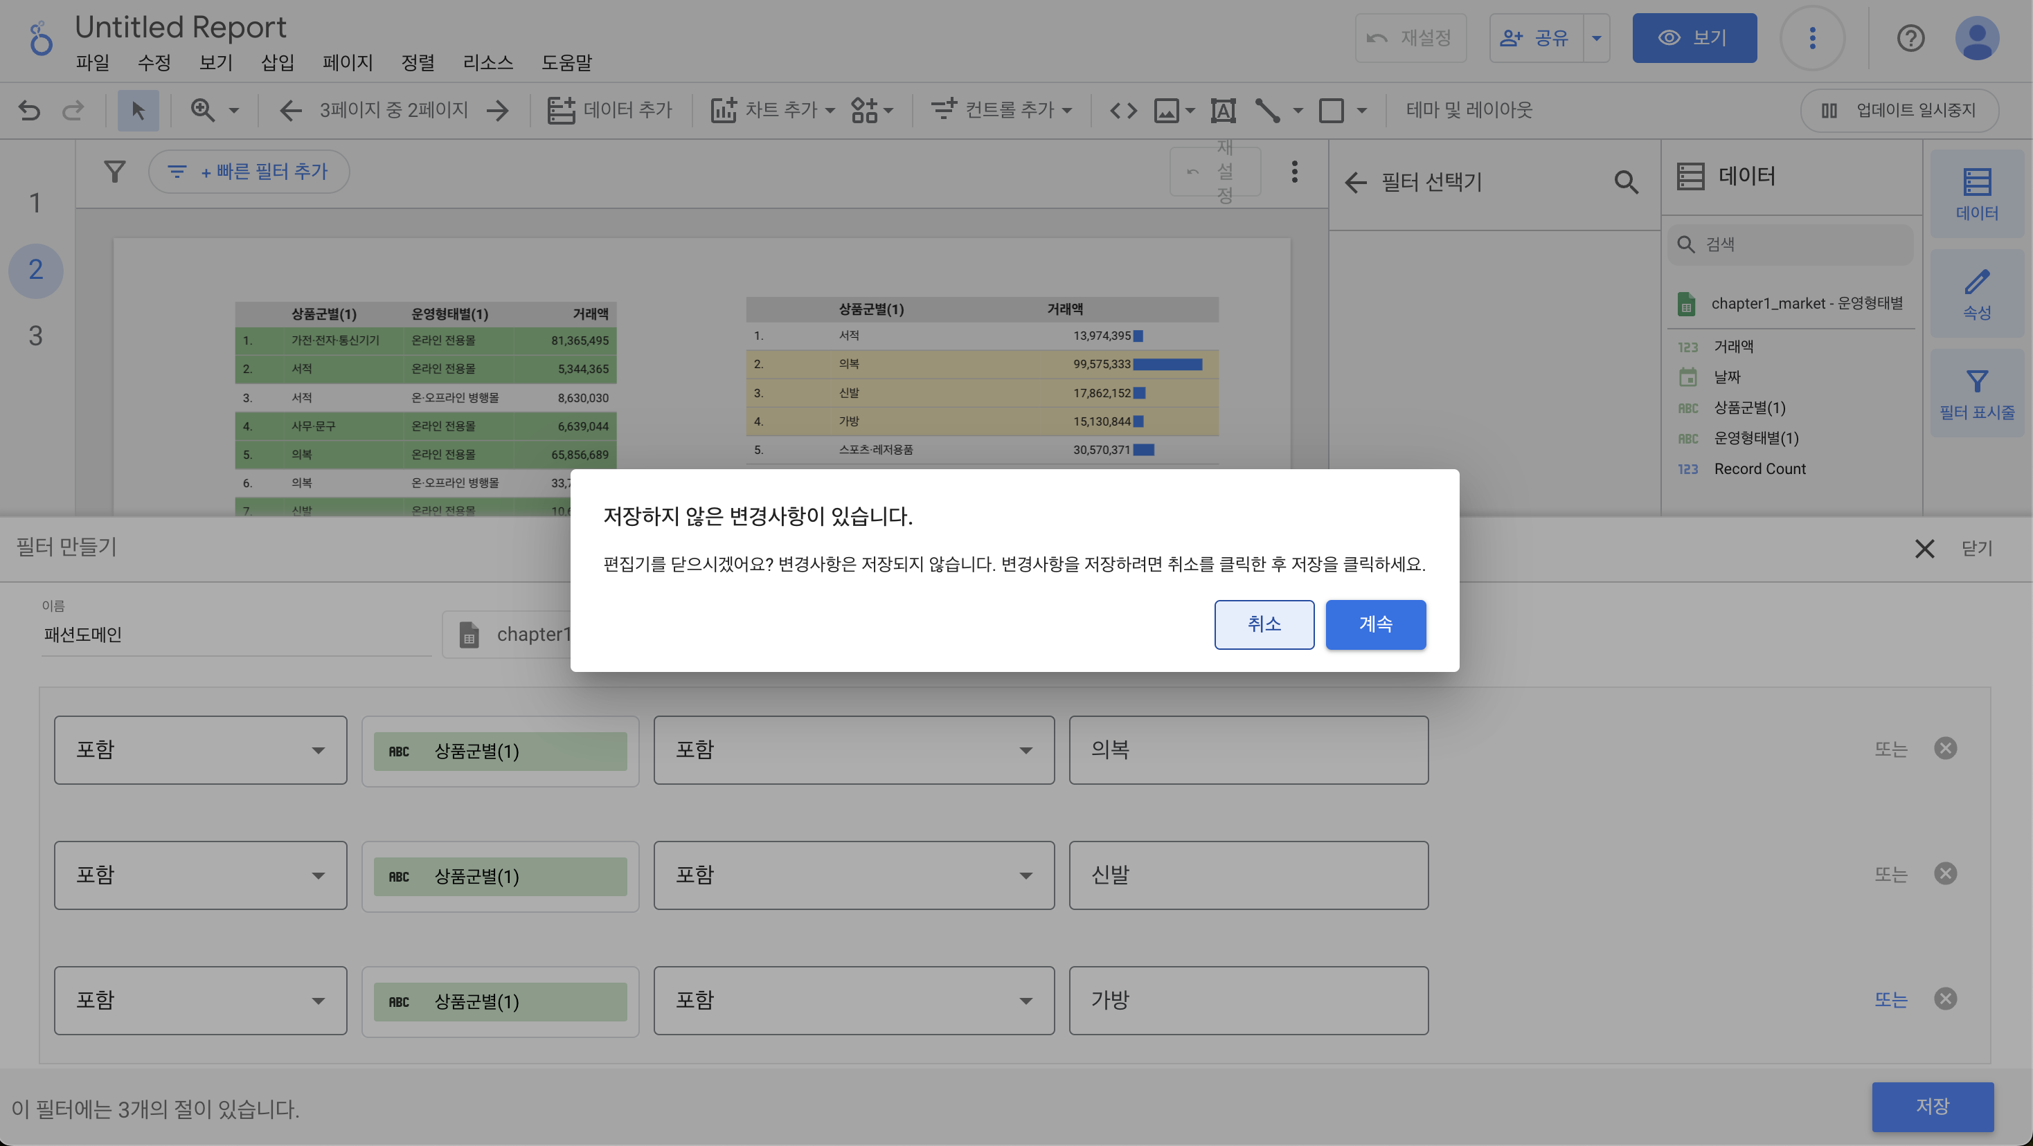The image size is (2033, 1146).
Task: Toggle 업데이트 일시중지 pause button
Action: click(x=1899, y=111)
